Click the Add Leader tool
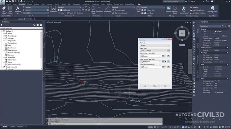The height and width of the screenshot is (129, 231). point(120,10)
